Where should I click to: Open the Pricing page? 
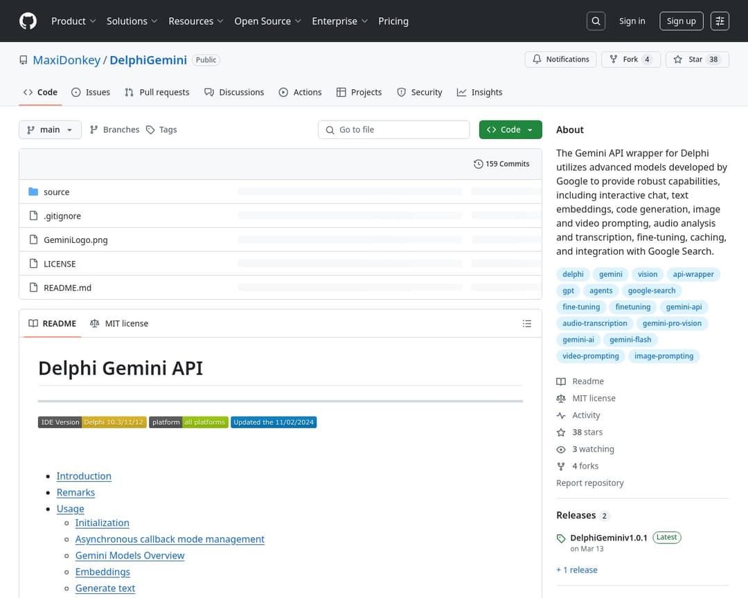click(393, 21)
